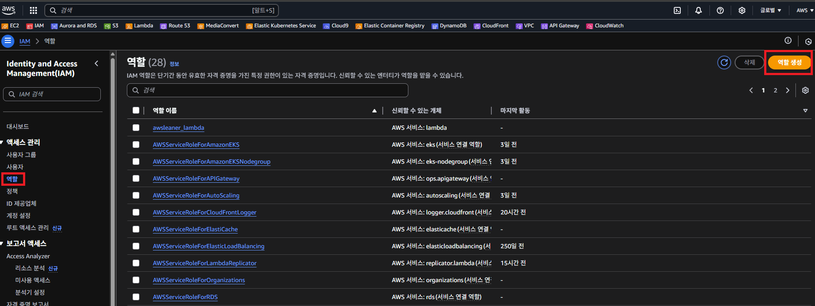Sort by 역할 이름 column arrow

click(374, 111)
